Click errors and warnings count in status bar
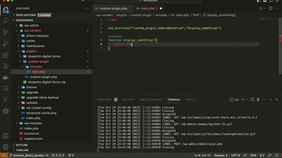Screen dimensions: 282x158 pyautogui.click(x=58, y=155)
